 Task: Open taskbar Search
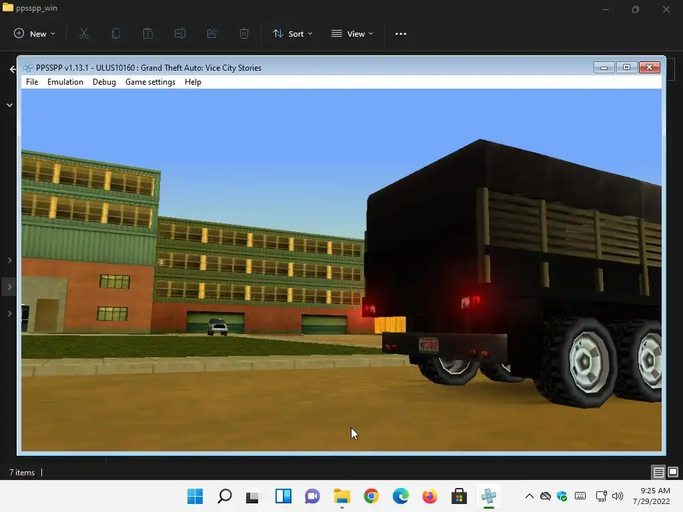tap(225, 496)
